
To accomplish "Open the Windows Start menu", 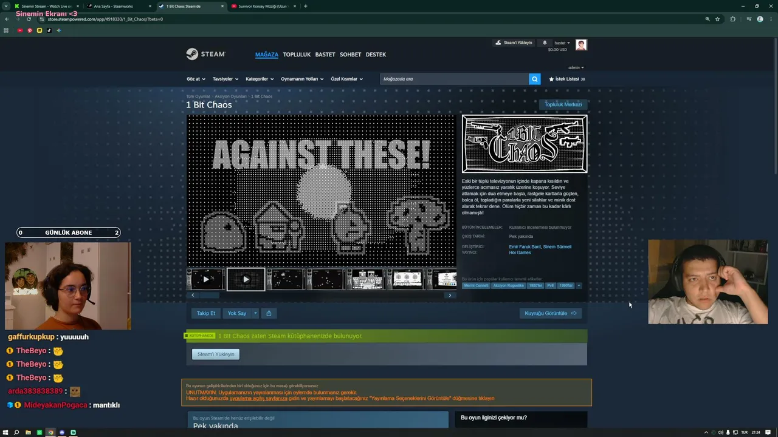I will tap(5, 432).
